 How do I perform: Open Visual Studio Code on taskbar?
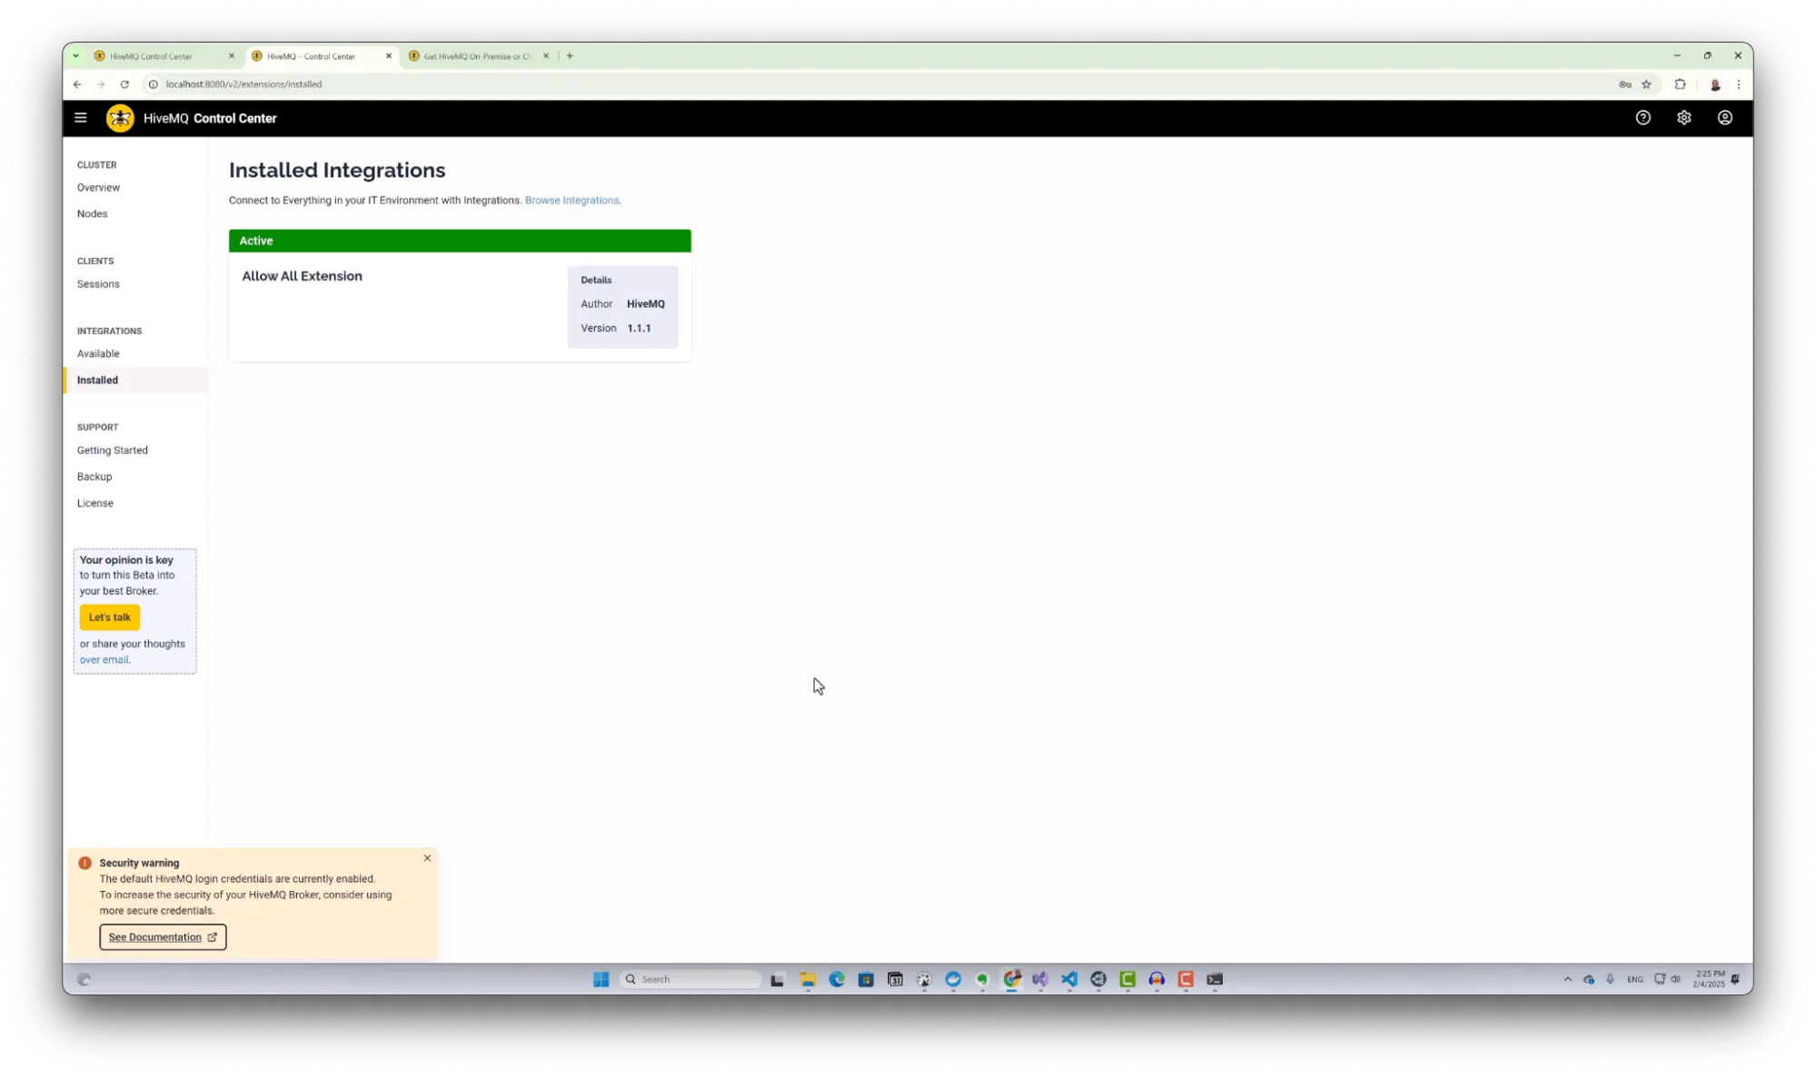pos(1069,979)
